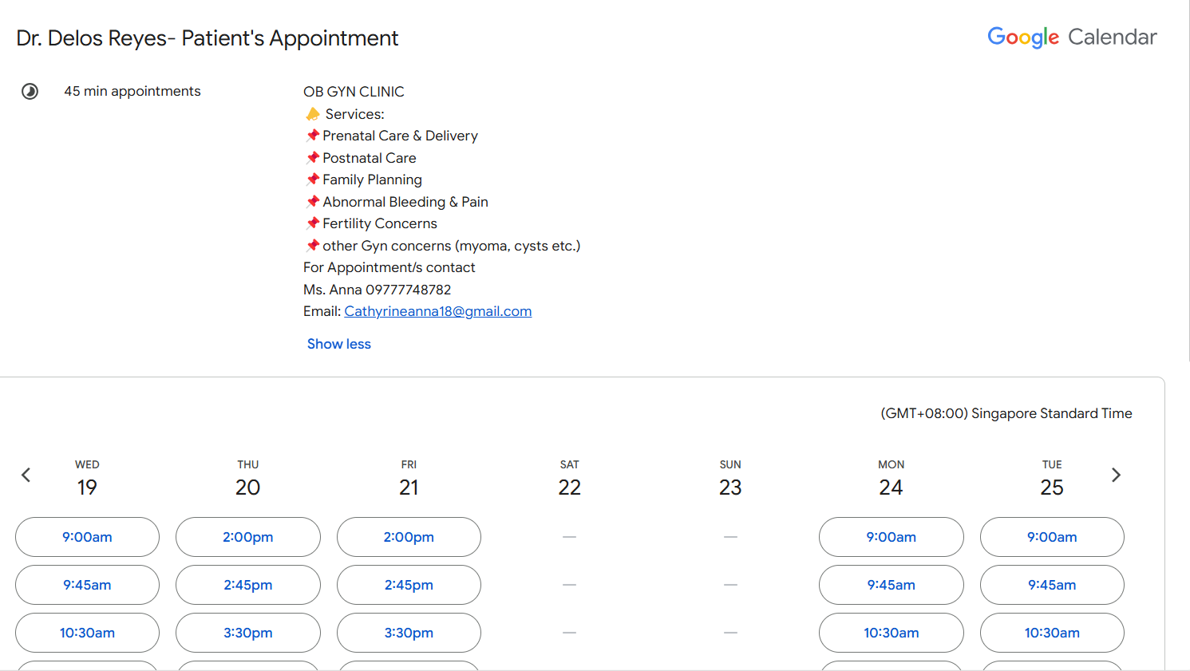
Task: Advance to next week with right chevron
Action: 1116,476
